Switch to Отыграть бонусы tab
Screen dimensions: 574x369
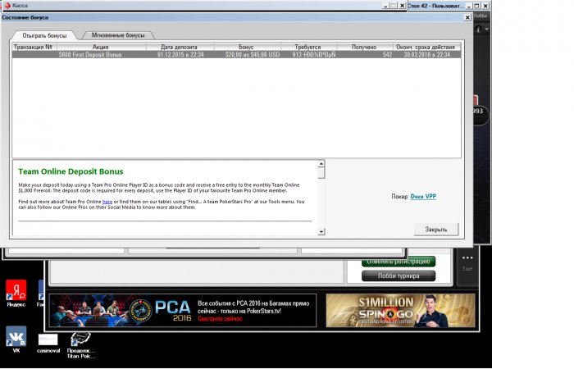44,35
